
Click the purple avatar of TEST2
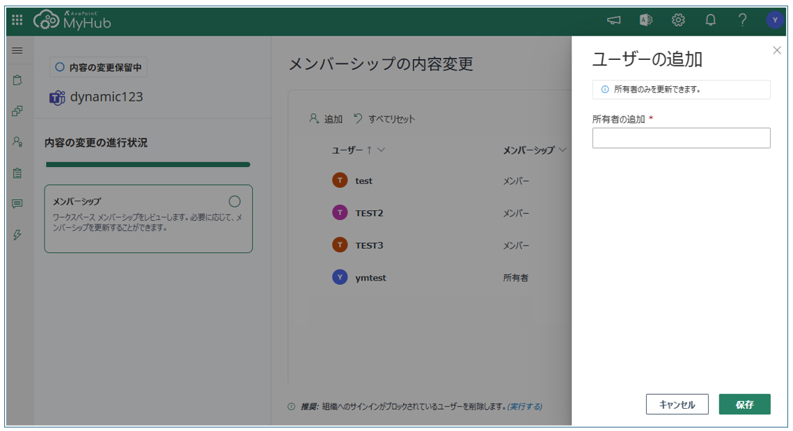340,212
